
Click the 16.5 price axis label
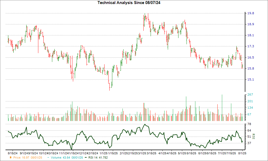251,57
